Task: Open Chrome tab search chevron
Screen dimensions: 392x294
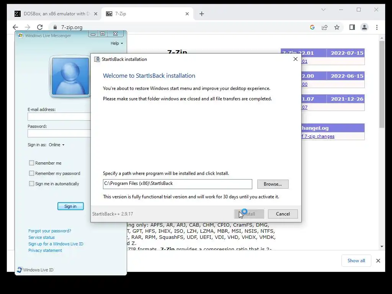Action: (323, 10)
